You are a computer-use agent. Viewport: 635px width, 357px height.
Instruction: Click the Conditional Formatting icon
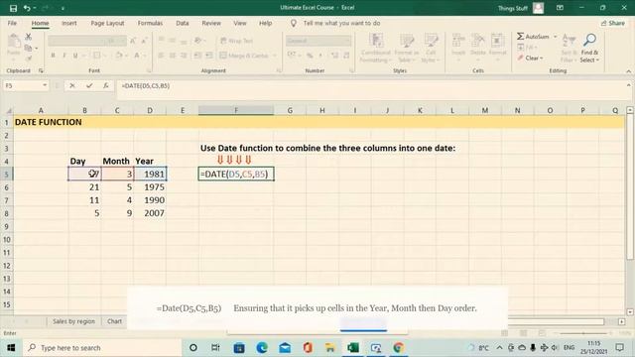point(376,42)
